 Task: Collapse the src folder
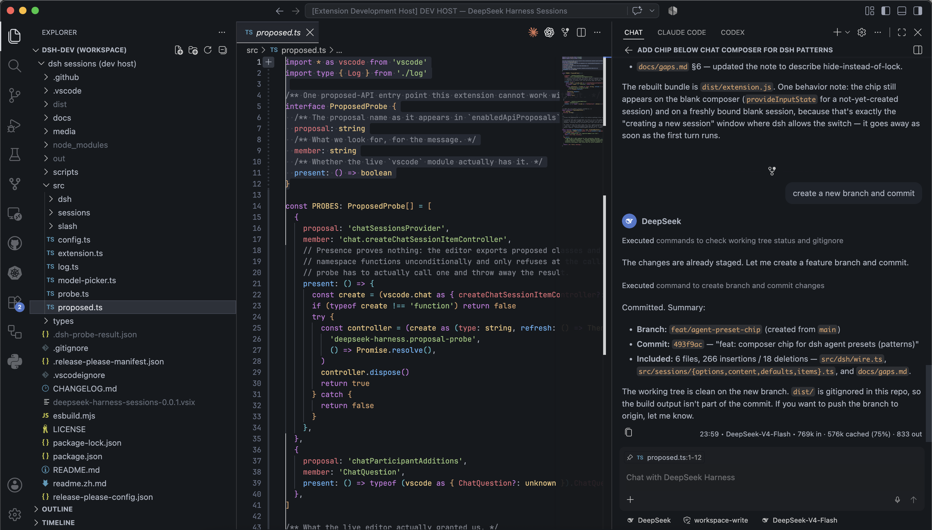[x=133, y=185]
